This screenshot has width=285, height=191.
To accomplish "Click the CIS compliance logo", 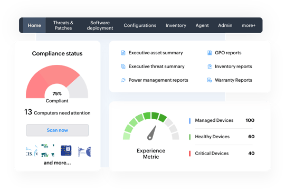I will coord(32,151).
